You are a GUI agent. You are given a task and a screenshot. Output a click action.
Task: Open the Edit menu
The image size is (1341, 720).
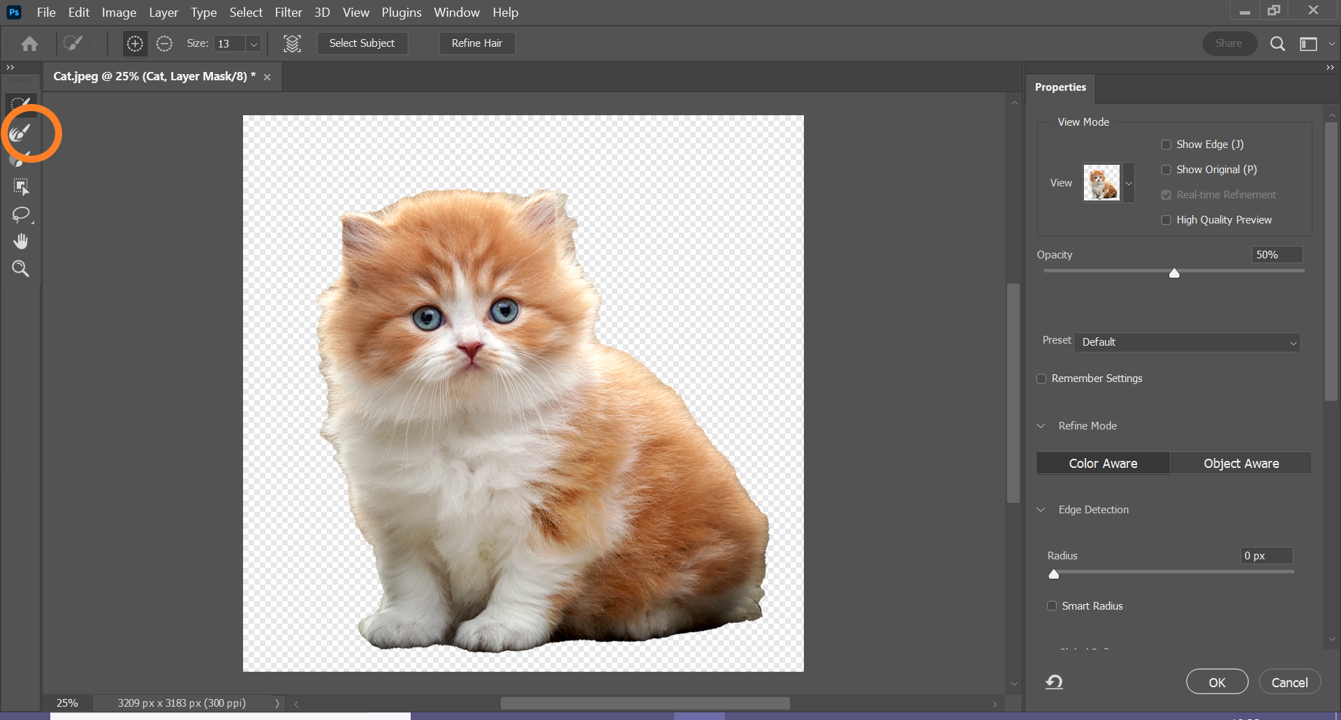tap(79, 12)
